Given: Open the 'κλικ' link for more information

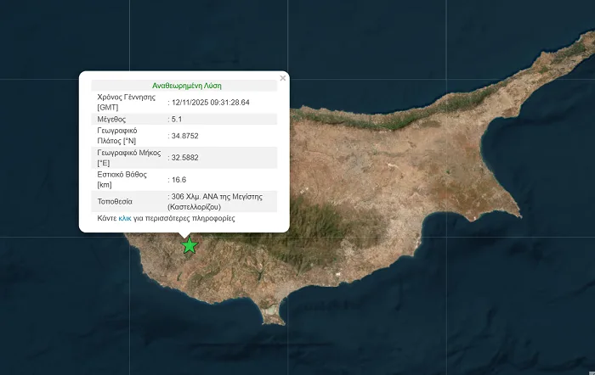Looking at the screenshot, I should 125,218.
